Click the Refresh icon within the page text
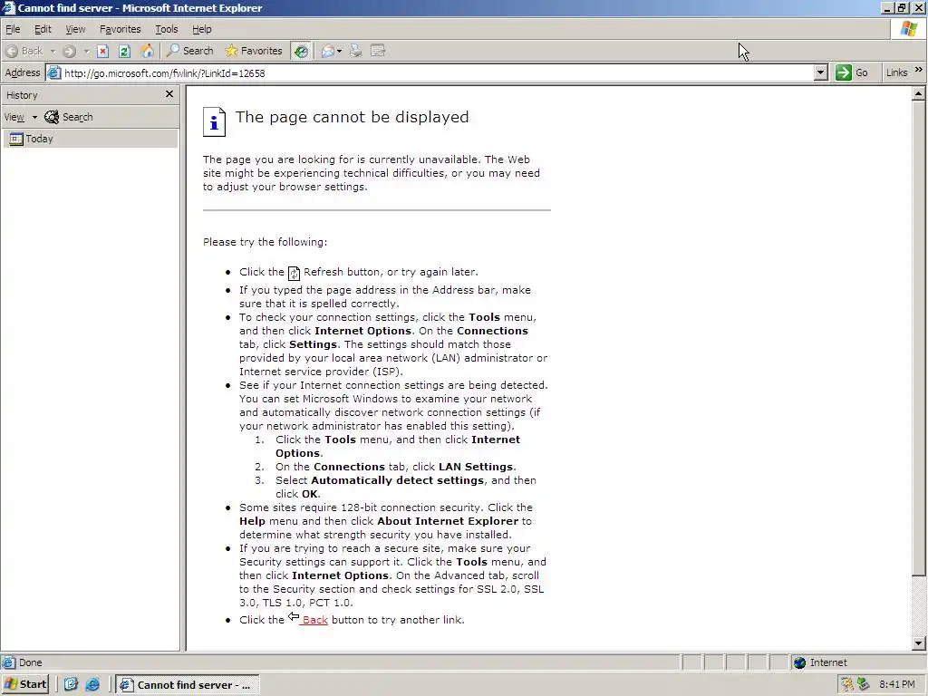Viewport: 928px width, 696px height. tap(295, 273)
